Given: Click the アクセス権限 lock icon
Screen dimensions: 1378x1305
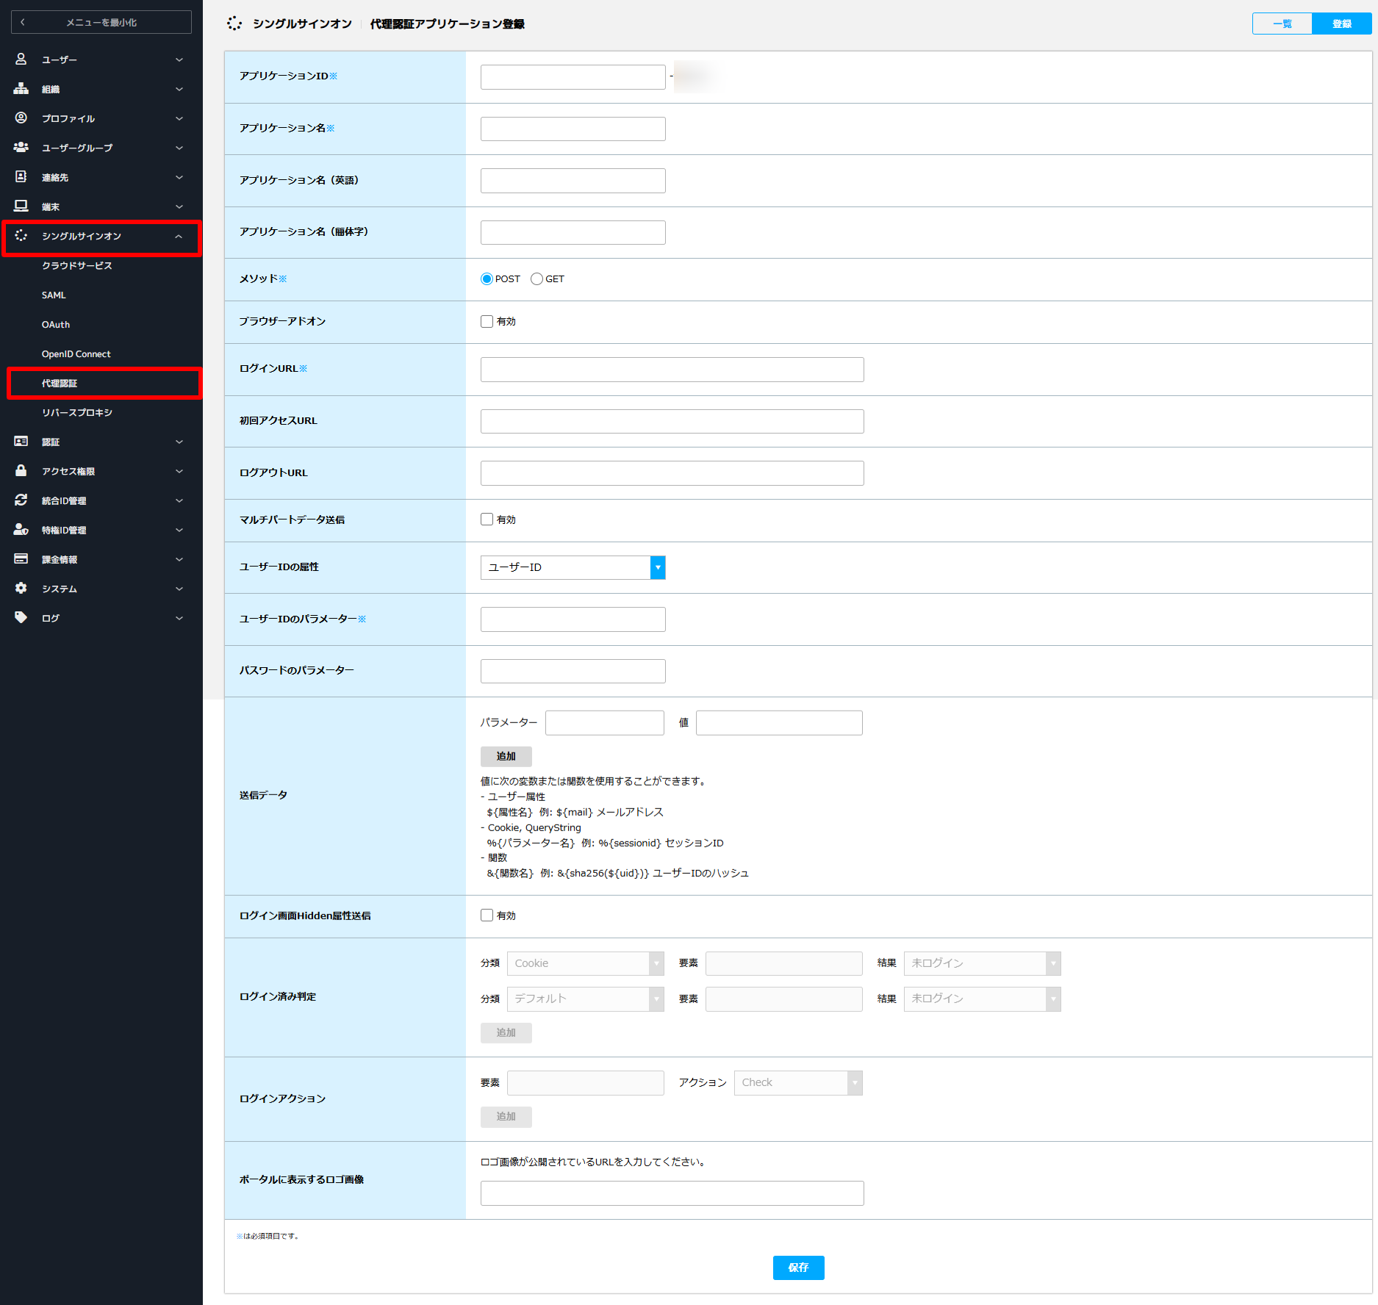Looking at the screenshot, I should point(21,470).
